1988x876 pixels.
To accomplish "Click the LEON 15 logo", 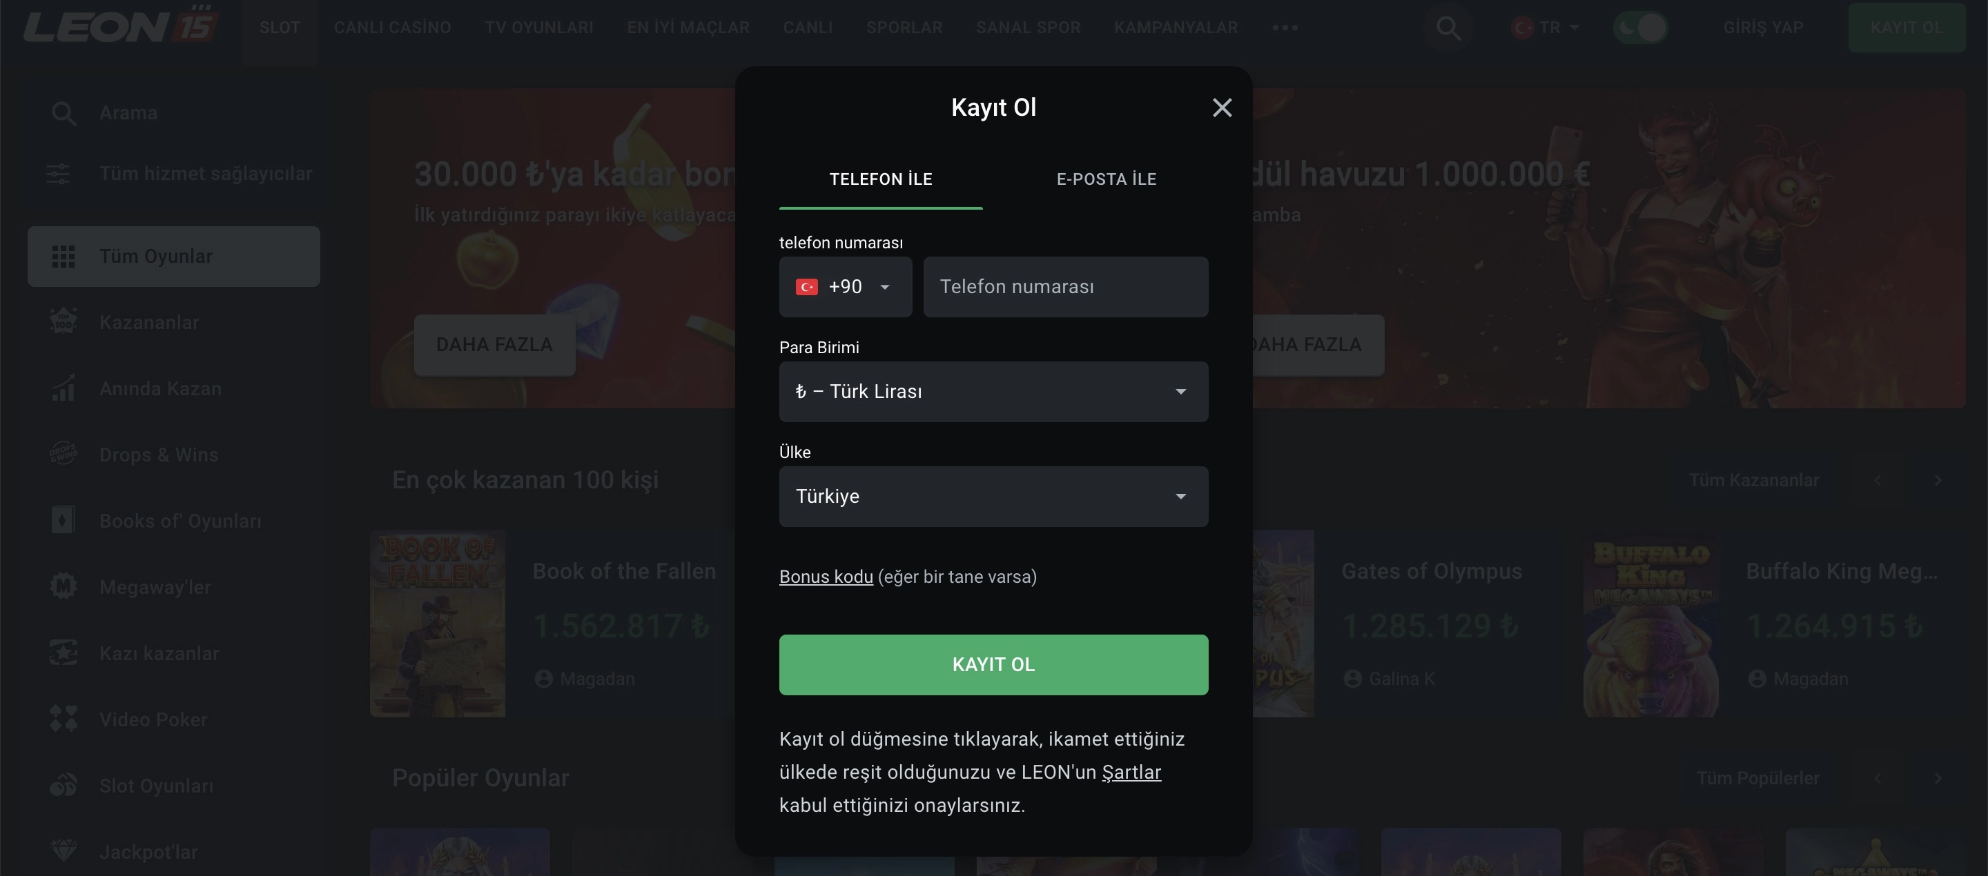I will click(x=121, y=26).
